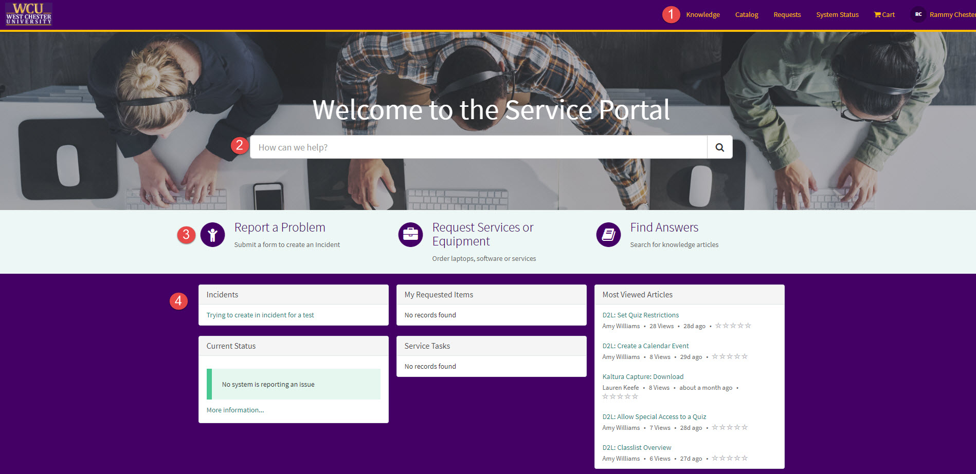Click the briefcase icon for Request Services
Image resolution: width=976 pixels, height=474 pixels.
coord(410,234)
